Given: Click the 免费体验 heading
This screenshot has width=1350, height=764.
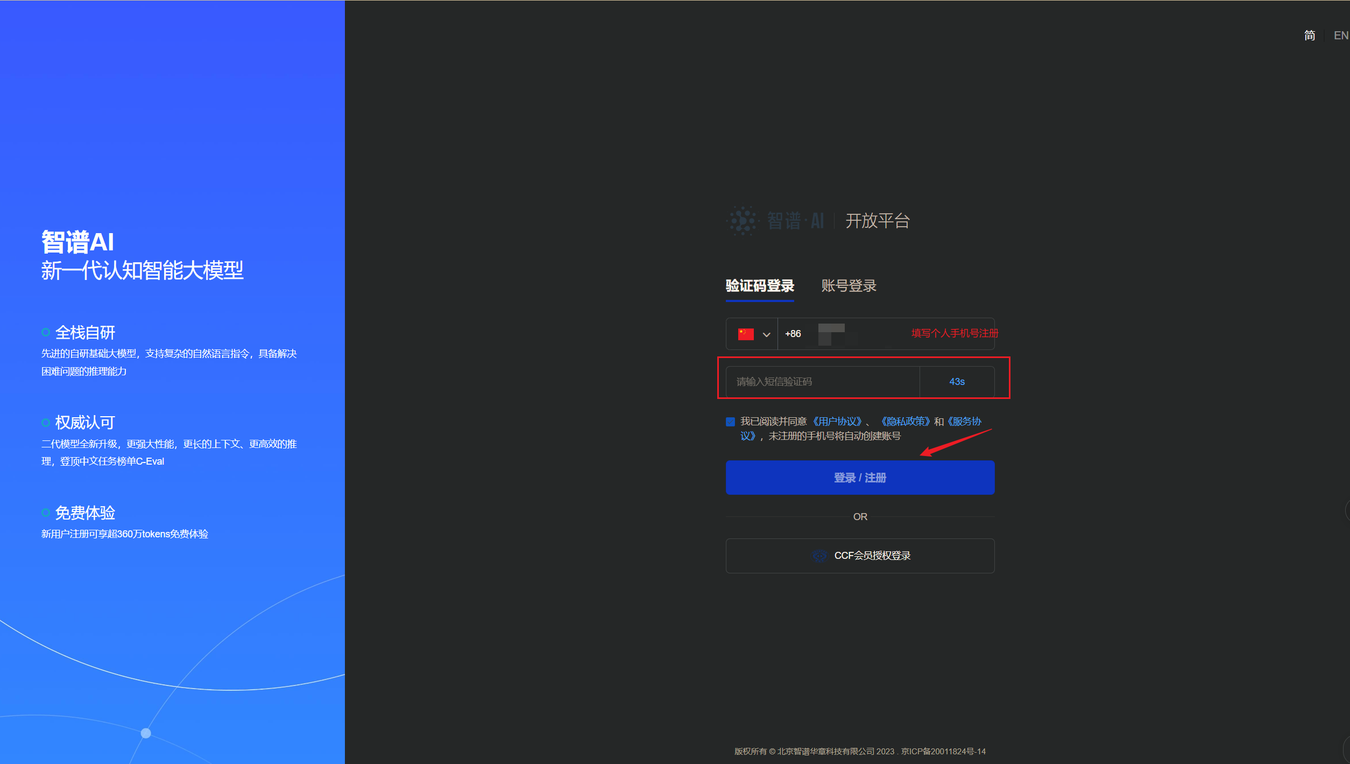Looking at the screenshot, I should [86, 513].
